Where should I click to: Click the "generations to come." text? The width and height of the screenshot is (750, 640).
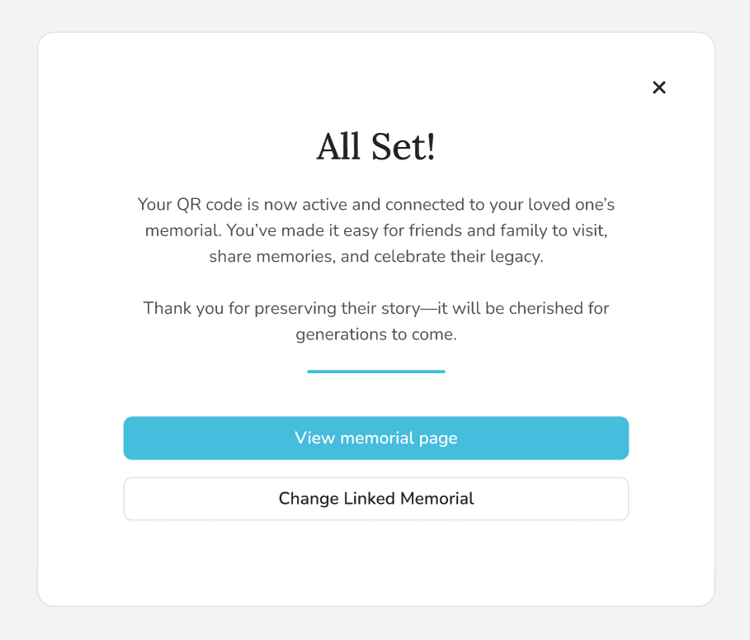376,334
